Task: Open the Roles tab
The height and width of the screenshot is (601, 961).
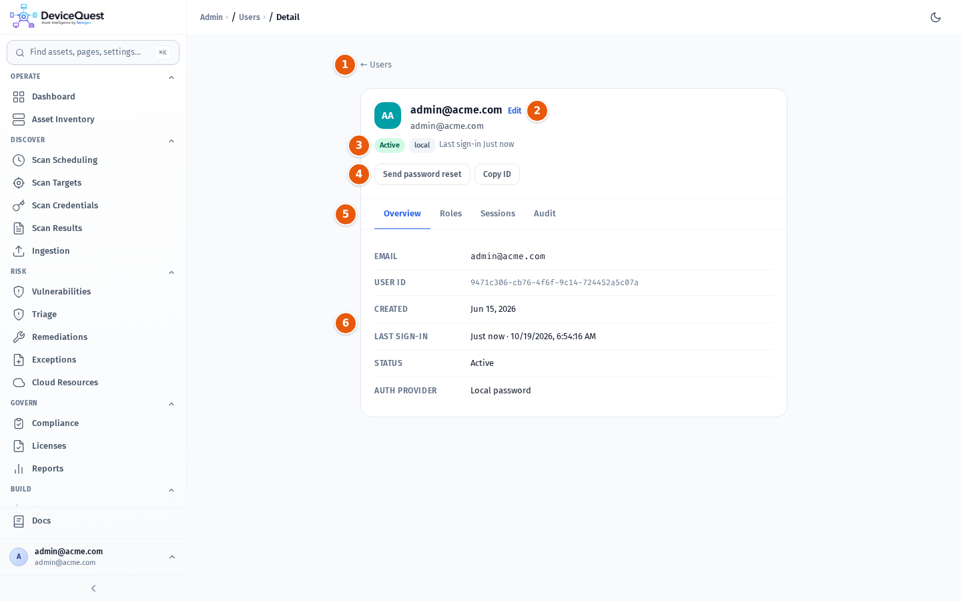Action: point(451,214)
